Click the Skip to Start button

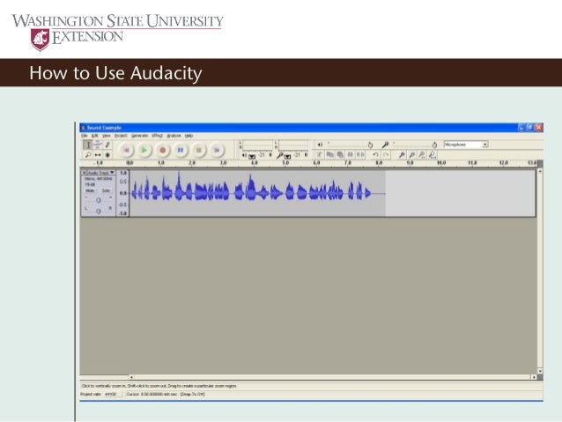coord(126,151)
